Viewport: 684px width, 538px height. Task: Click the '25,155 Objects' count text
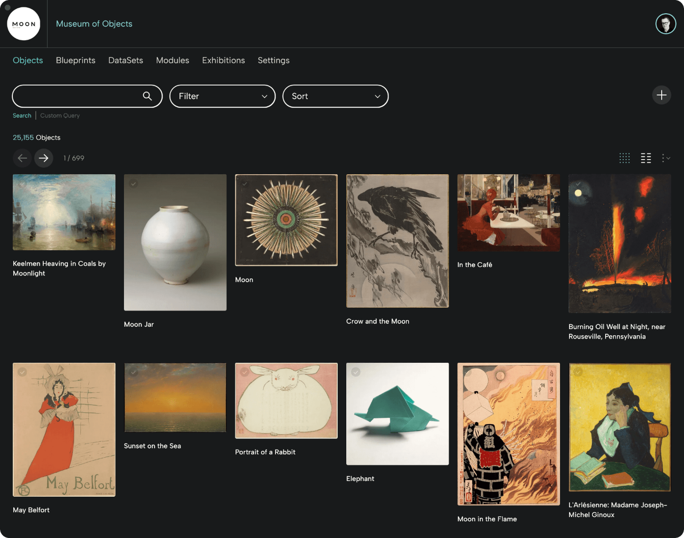click(x=37, y=138)
